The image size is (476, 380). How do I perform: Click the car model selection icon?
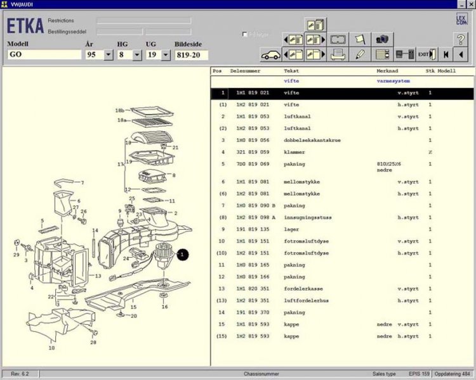coord(271,54)
